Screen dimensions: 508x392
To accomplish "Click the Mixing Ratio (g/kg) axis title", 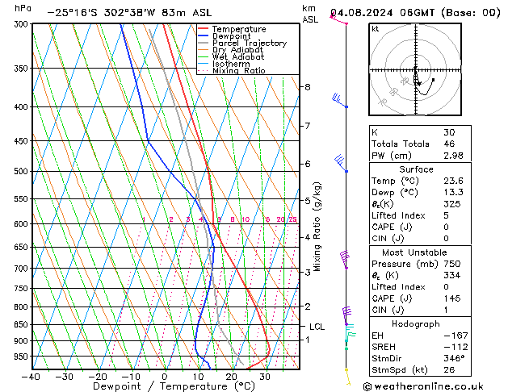I will coord(317,227).
